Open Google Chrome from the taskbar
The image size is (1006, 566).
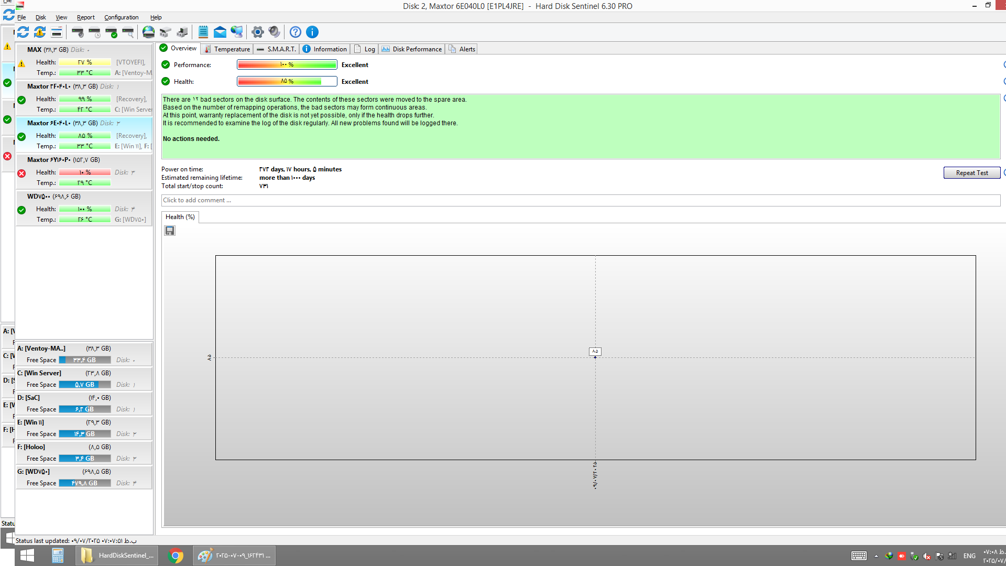pos(176,556)
